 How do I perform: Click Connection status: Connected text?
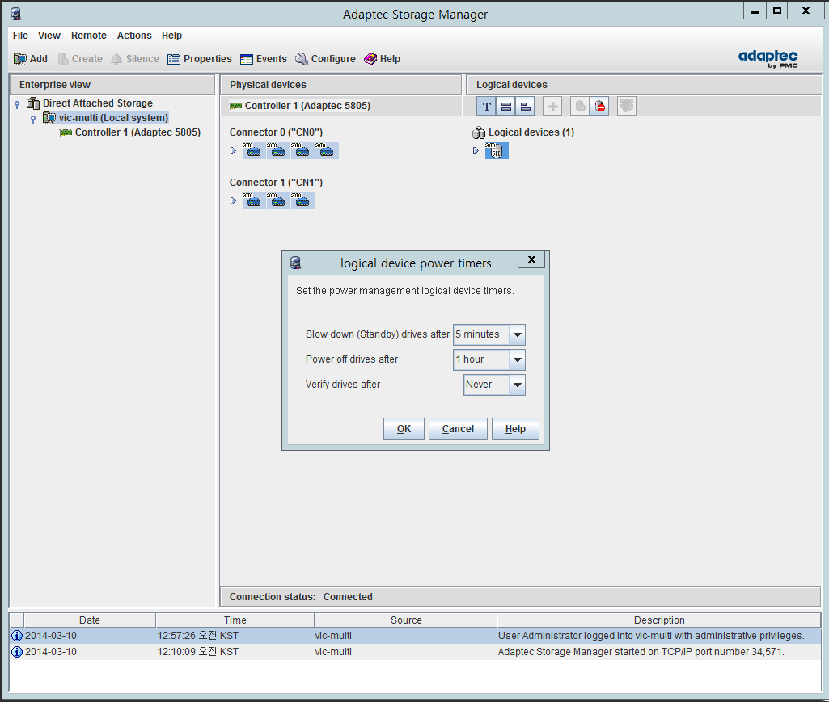(301, 597)
